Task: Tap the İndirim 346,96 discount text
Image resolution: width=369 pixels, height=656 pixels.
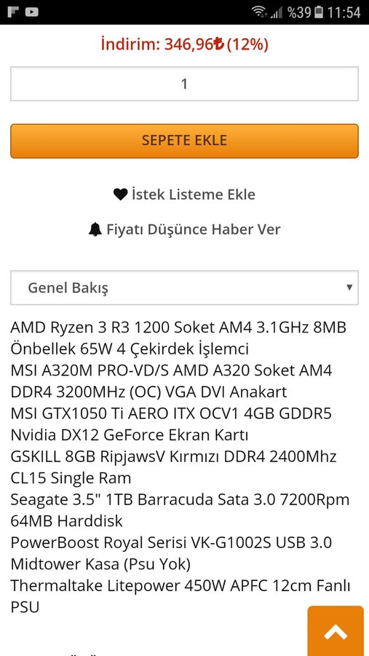Action: click(x=184, y=44)
